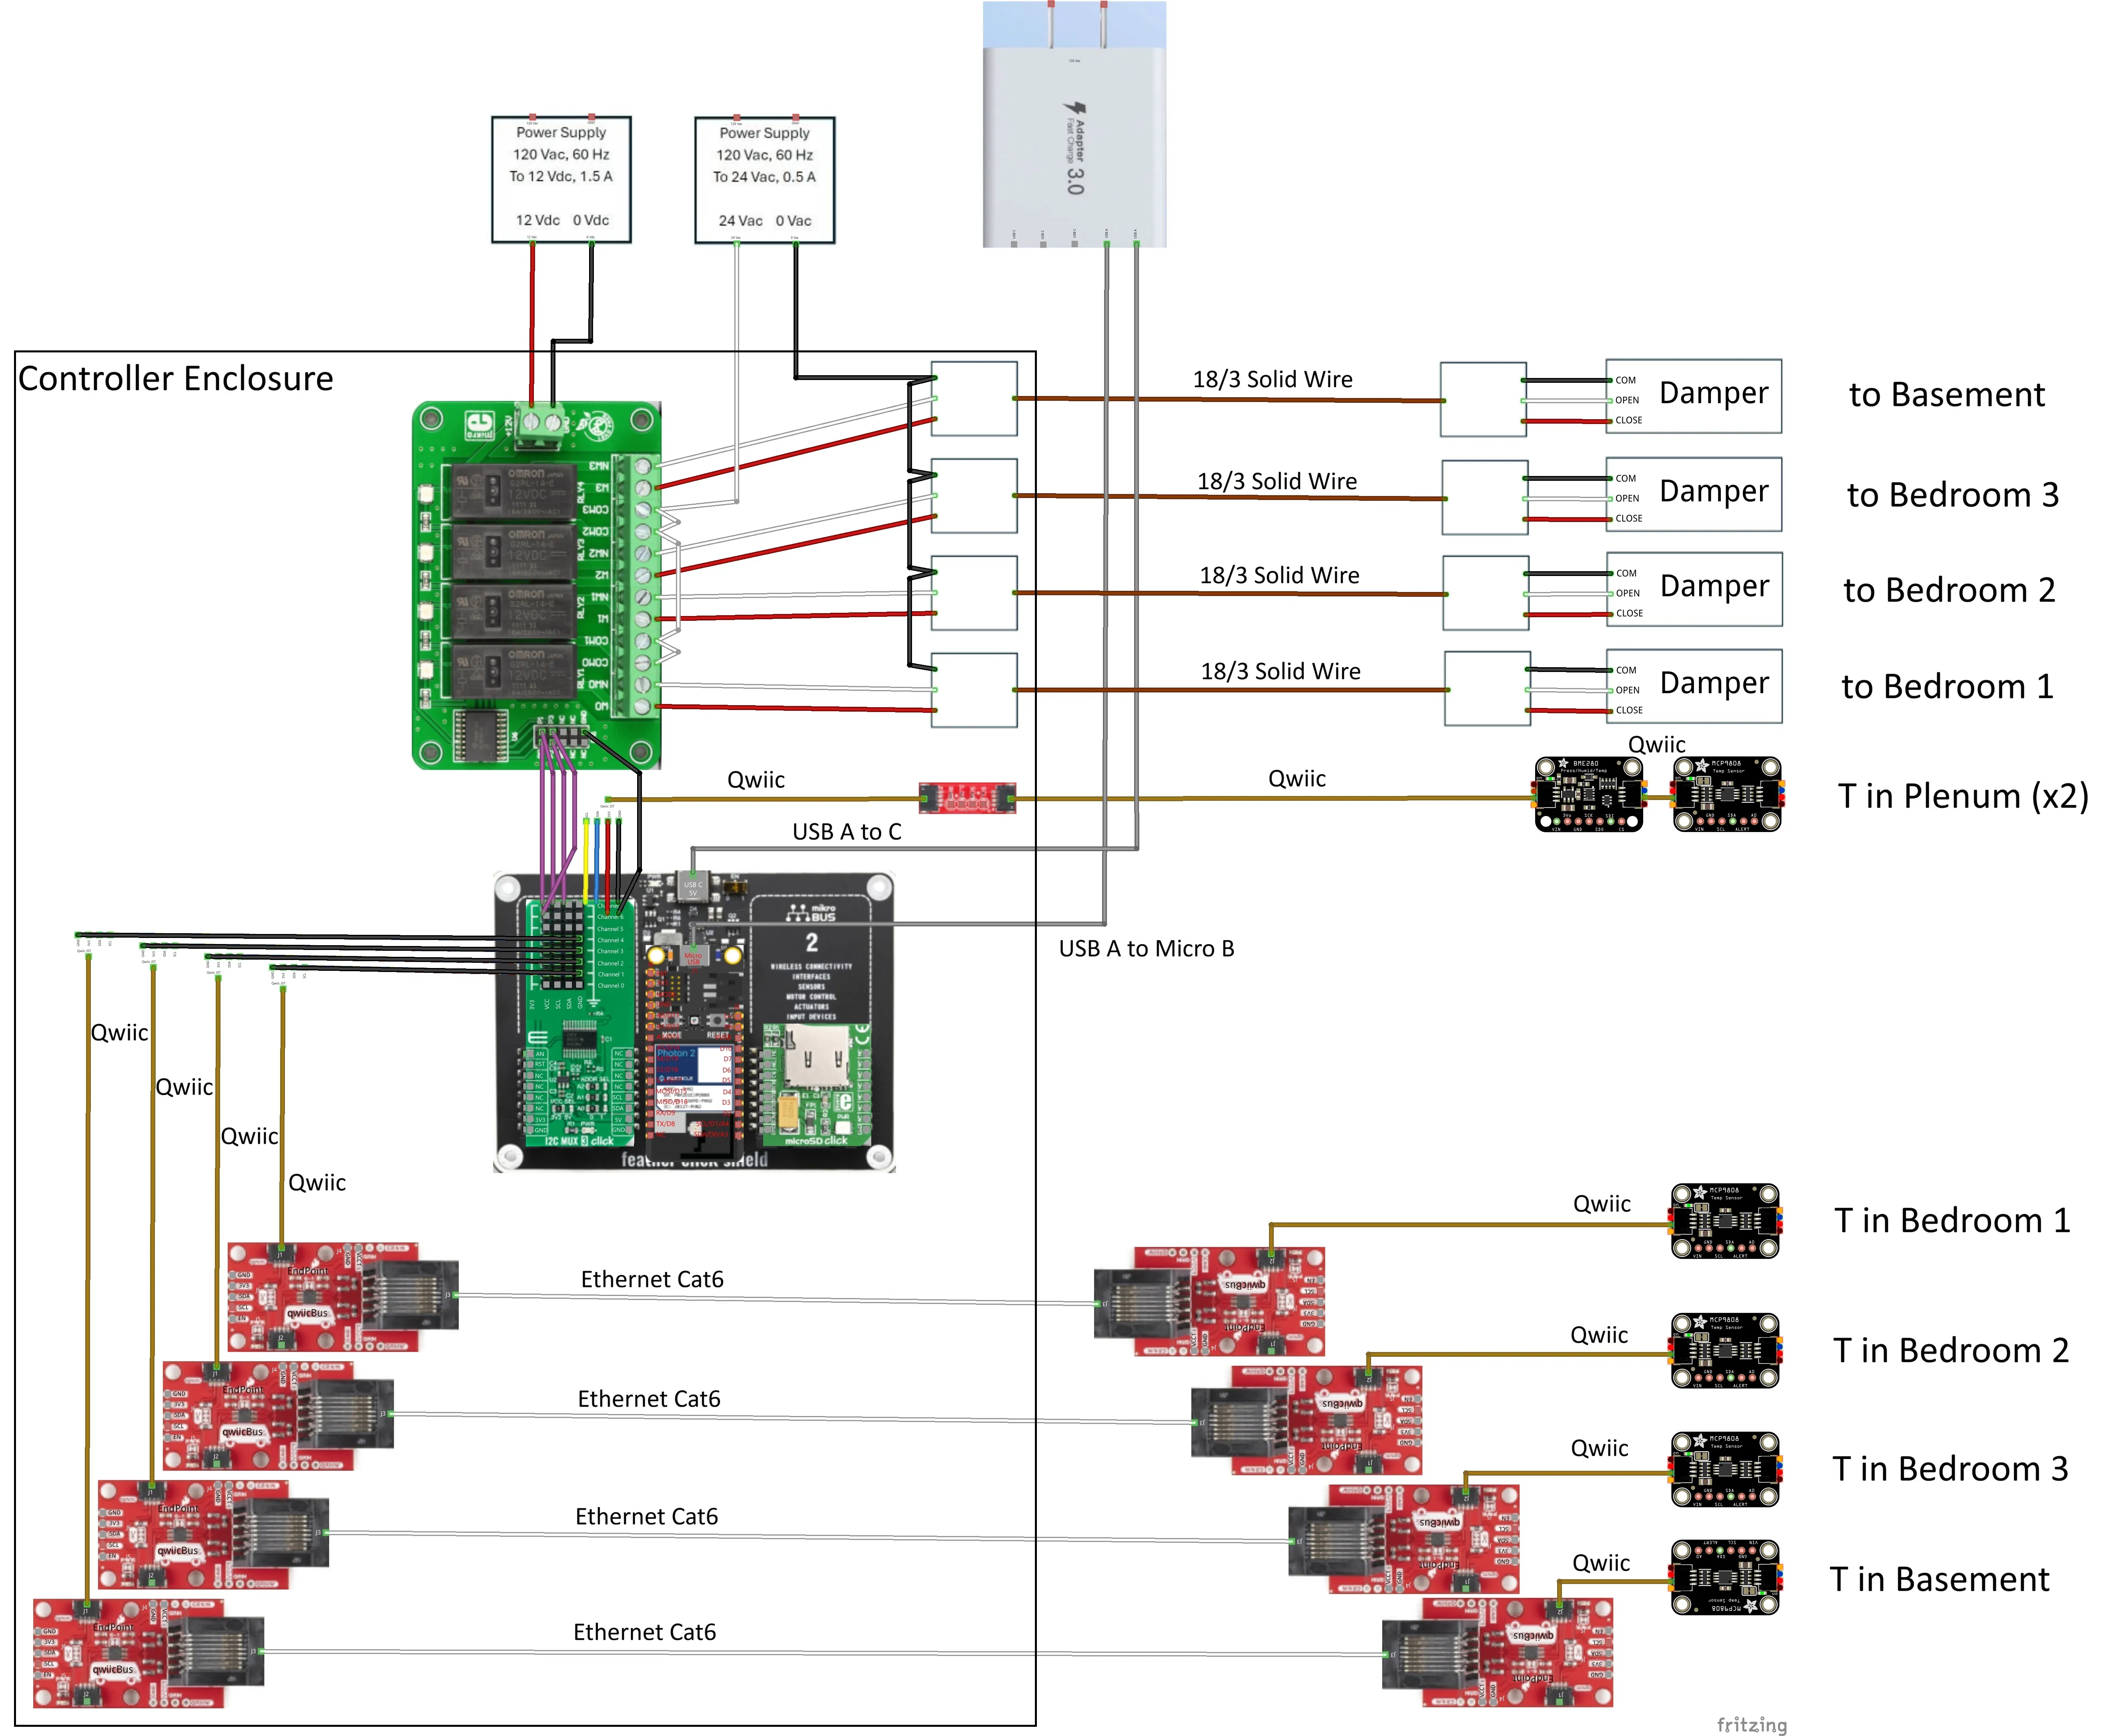Select the 24 Vac Power Supply box
Image resolution: width=2105 pixels, height=1736 pixels.
[764, 180]
